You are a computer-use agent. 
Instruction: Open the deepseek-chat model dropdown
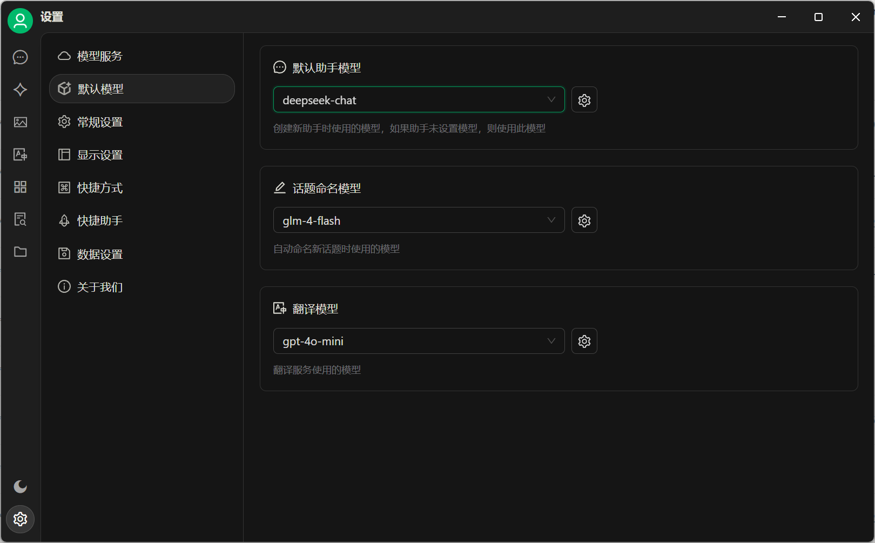point(419,100)
